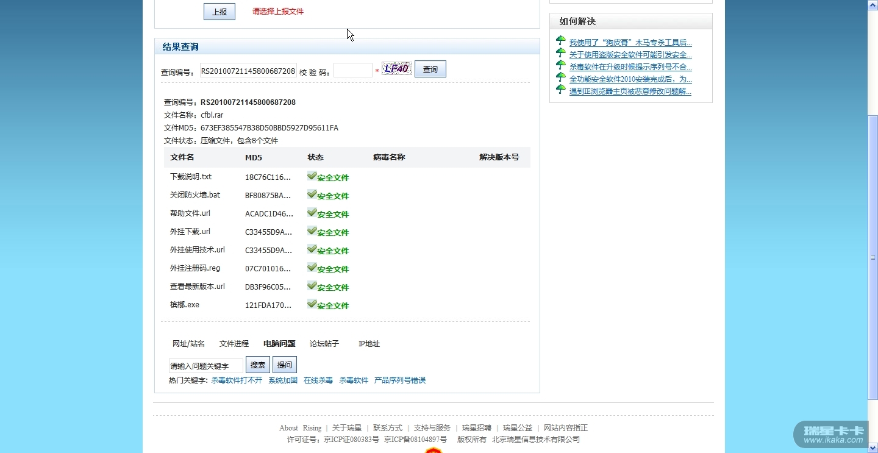Click the 搜索 button
This screenshot has width=878, height=453.
258,365
